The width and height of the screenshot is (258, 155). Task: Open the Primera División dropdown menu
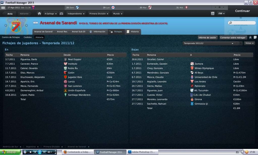click(99, 14)
